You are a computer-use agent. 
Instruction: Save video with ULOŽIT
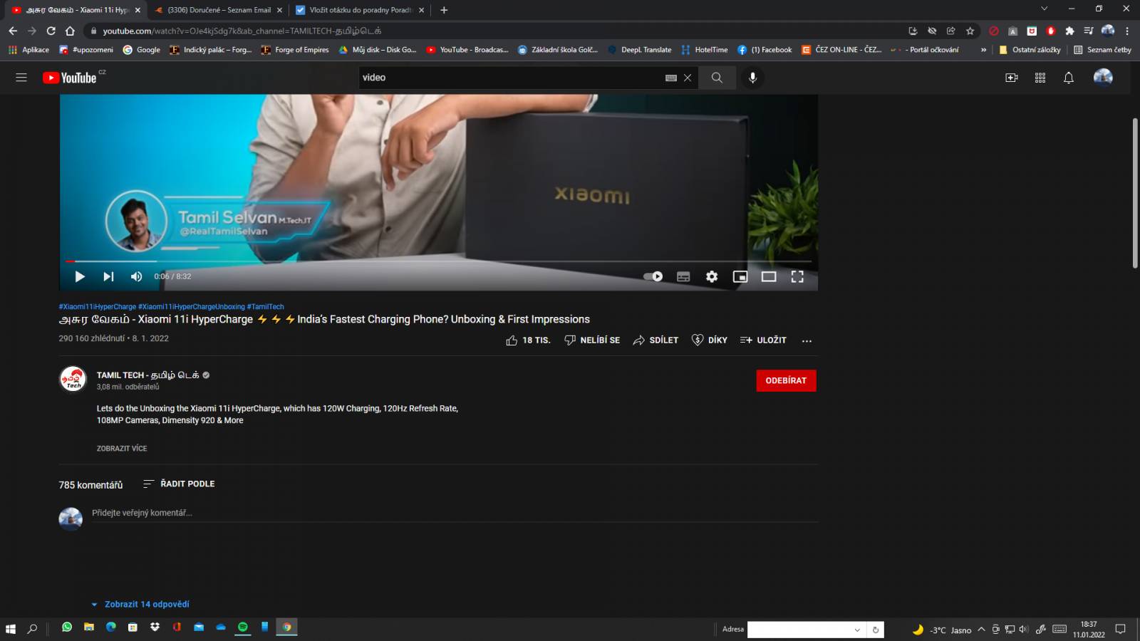763,340
